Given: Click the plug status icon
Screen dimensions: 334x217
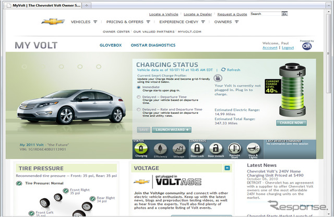Looking at the screenshot, I should point(218,78).
